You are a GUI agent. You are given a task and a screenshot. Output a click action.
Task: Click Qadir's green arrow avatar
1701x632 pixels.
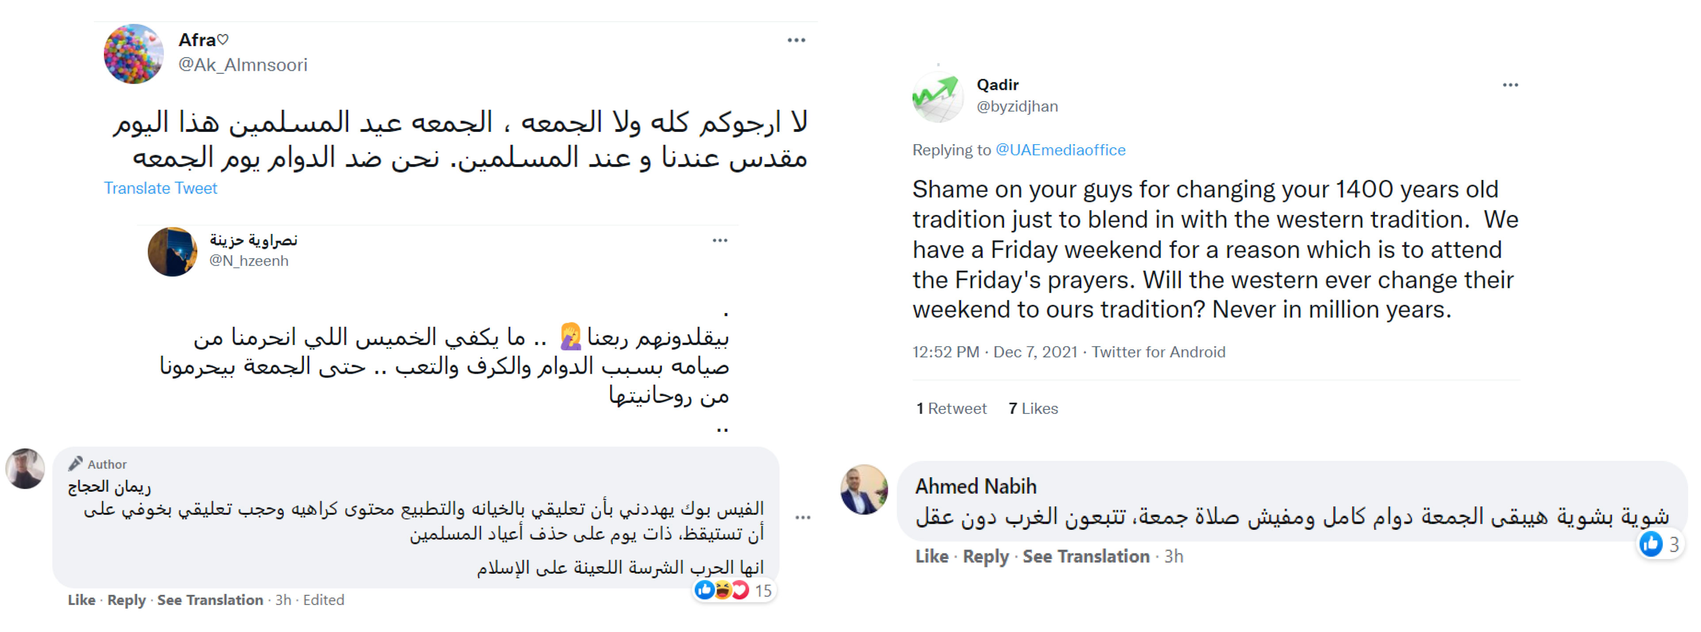(937, 96)
